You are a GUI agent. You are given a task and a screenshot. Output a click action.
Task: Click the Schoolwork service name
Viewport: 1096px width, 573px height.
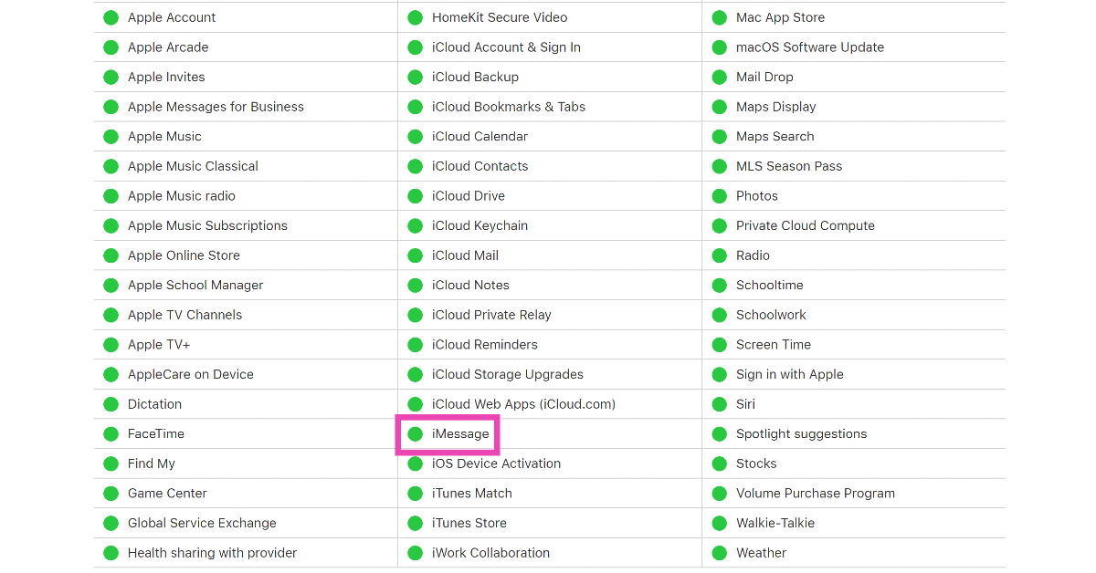pos(771,315)
